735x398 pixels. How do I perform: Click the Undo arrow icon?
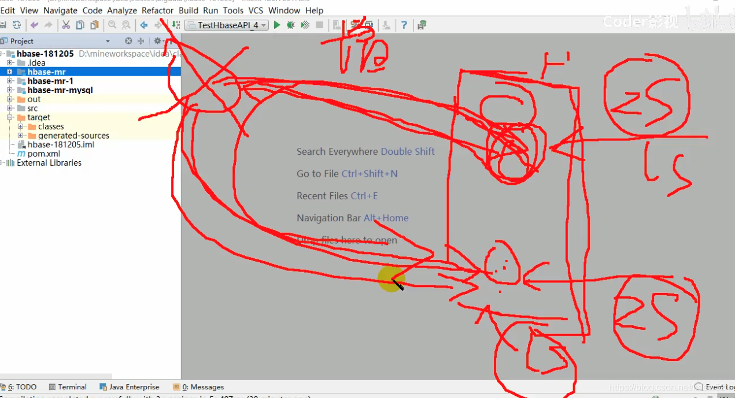click(34, 25)
